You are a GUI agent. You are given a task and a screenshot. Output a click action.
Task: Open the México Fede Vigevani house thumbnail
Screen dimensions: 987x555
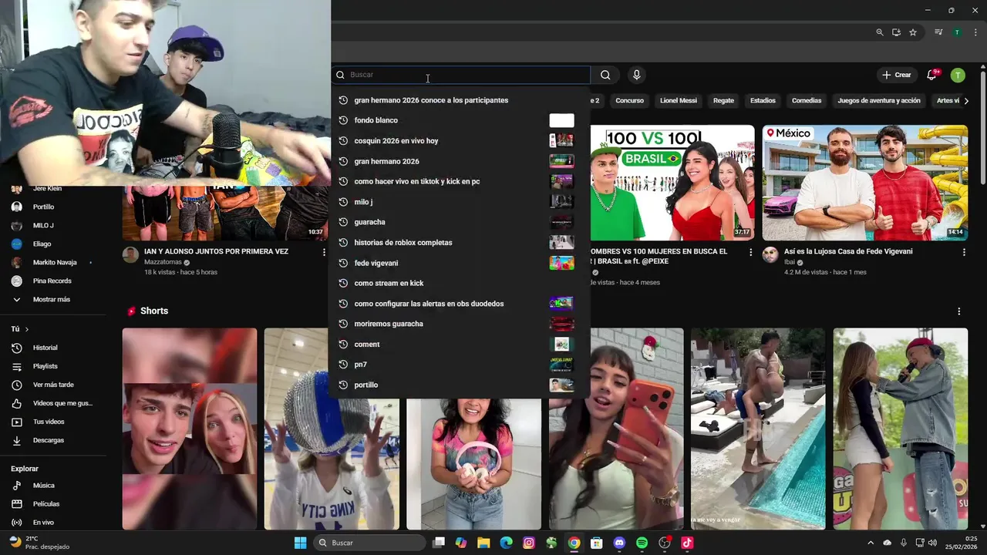(865, 183)
